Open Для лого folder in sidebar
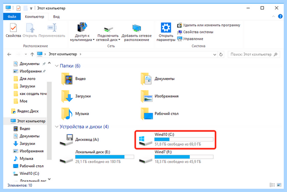 click(24, 79)
